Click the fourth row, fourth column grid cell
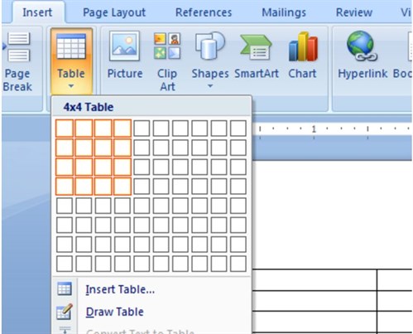Screen dimensions: 413x334 pyautogui.click(x=122, y=186)
